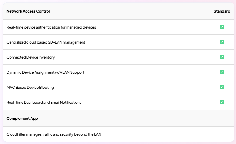Click blank space in Connected Device Inventory row
Screen dimensions: 236x144
(136, 57)
